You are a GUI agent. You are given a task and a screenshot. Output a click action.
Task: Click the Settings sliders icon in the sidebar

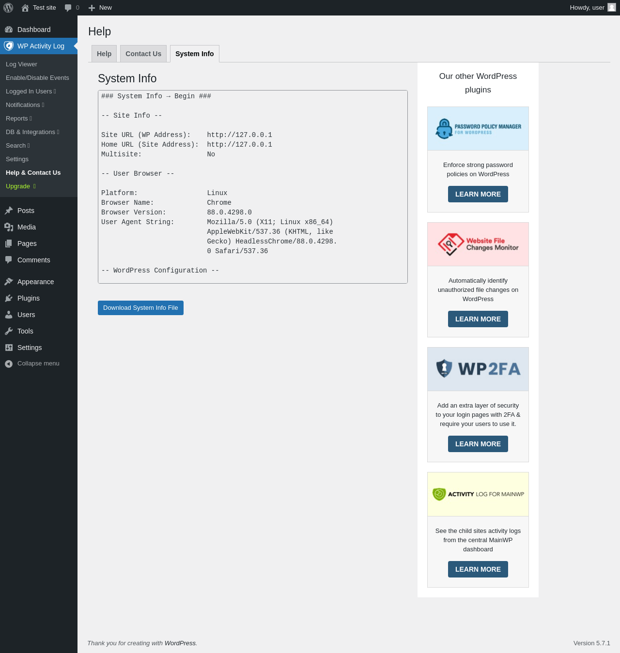9,348
